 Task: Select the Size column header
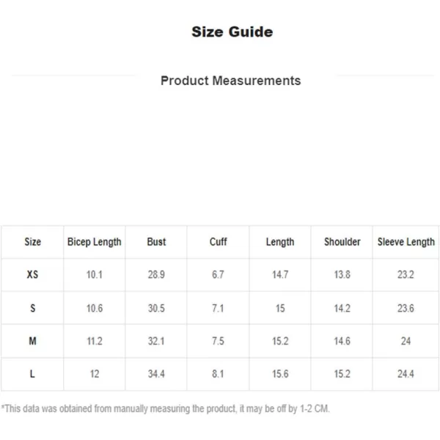click(x=32, y=242)
